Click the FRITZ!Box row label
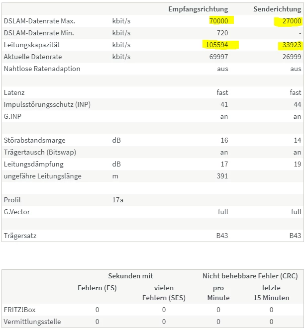Viewport: 305px width, 331px height. tap(19, 310)
